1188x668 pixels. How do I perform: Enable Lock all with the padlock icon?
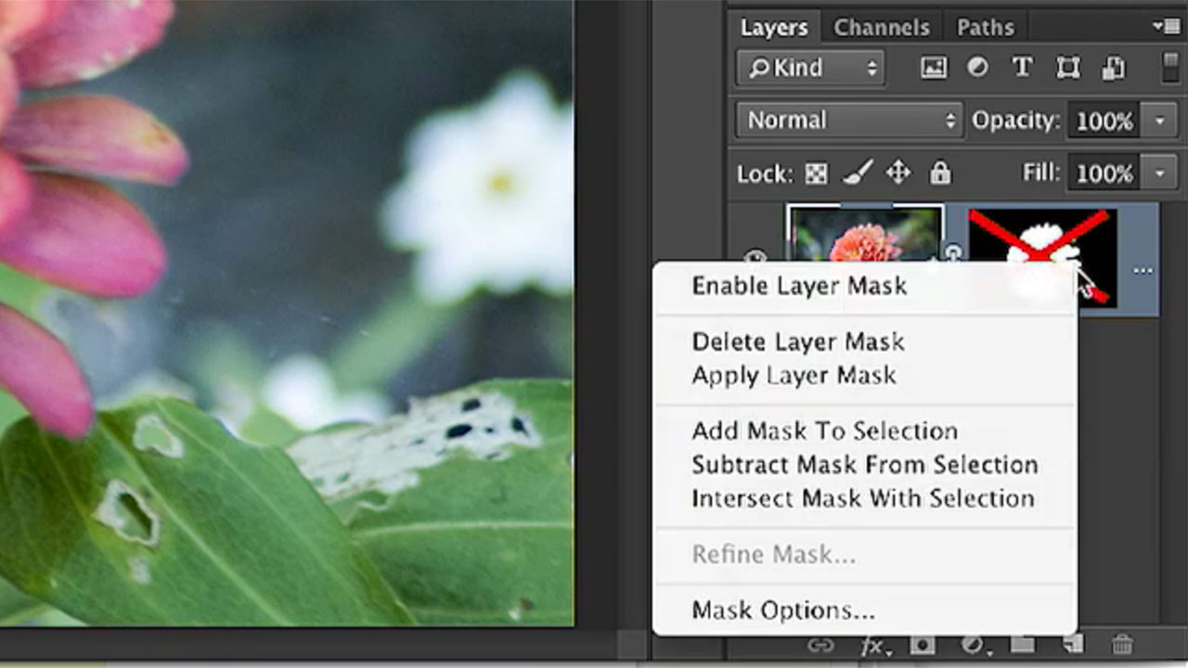pos(941,173)
